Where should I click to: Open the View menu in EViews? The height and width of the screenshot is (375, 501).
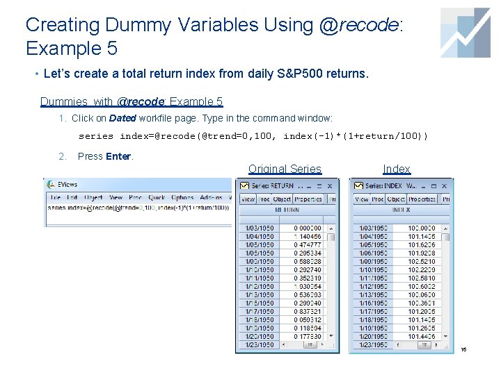[116, 197]
